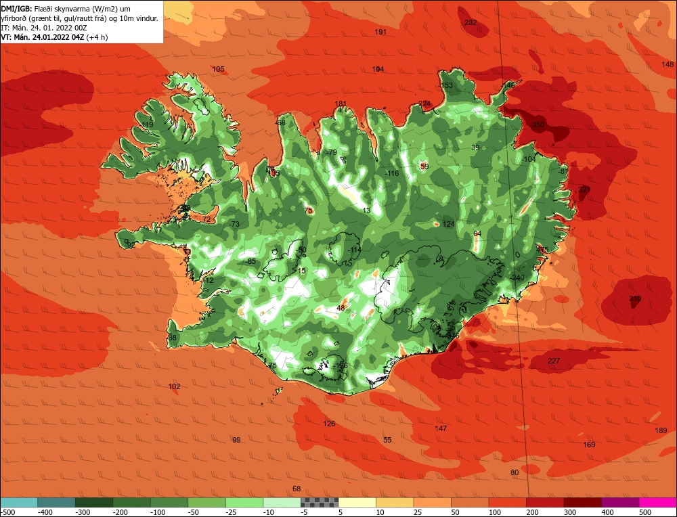Click the value 55 south of Iceland
This screenshot has width=677, height=517.
[x=387, y=440]
